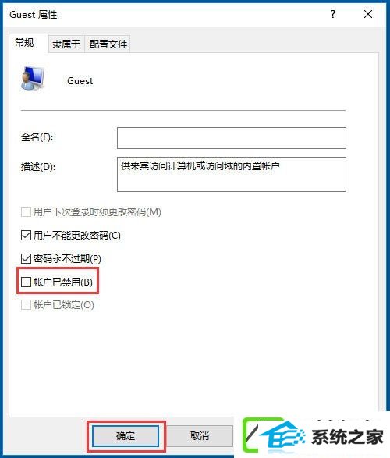Click the Guest user account icon

pyautogui.click(x=33, y=78)
